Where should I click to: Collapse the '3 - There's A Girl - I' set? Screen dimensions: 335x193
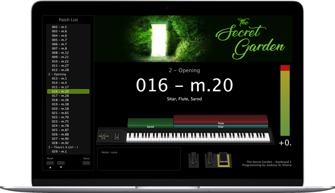coord(63,147)
